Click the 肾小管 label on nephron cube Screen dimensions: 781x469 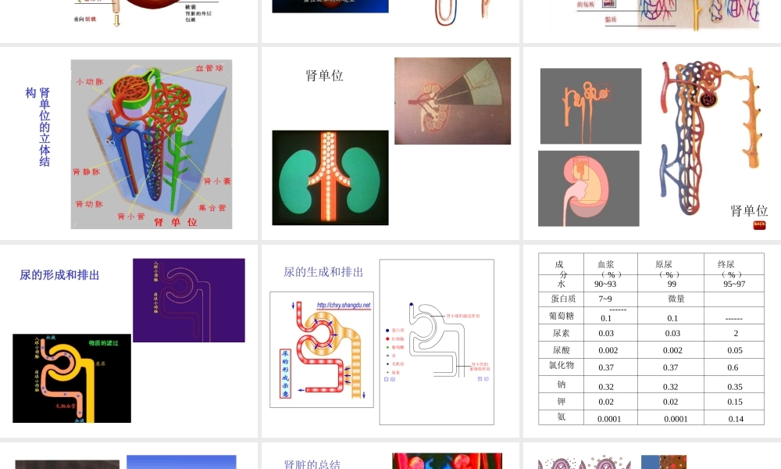point(131,217)
